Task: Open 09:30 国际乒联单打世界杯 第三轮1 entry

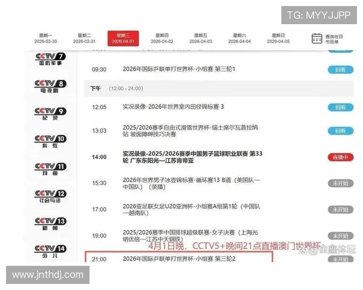Action: click(178, 69)
